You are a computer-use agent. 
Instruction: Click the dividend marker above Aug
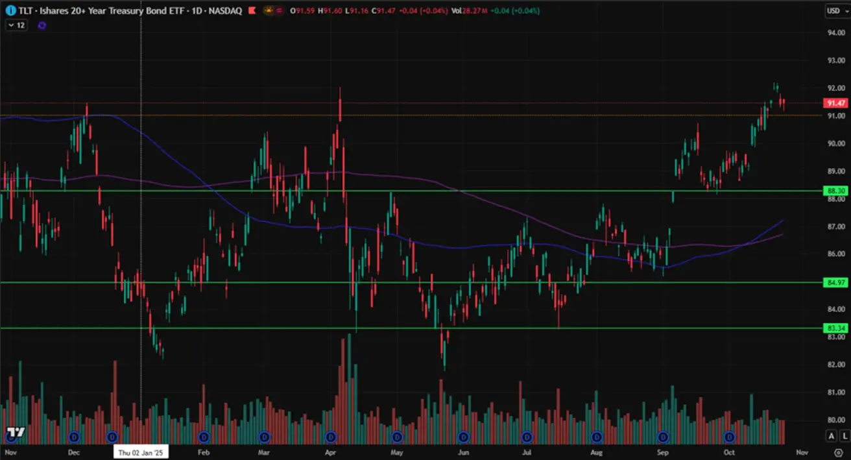597,437
